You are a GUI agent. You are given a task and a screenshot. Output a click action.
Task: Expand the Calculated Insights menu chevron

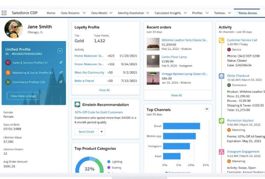185,13
